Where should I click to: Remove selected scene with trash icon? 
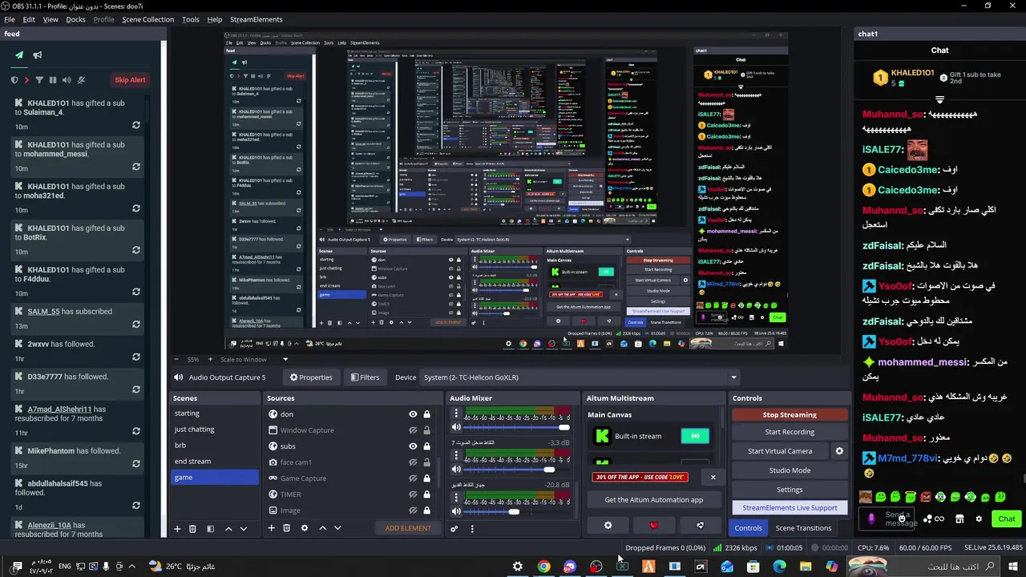[x=192, y=529]
